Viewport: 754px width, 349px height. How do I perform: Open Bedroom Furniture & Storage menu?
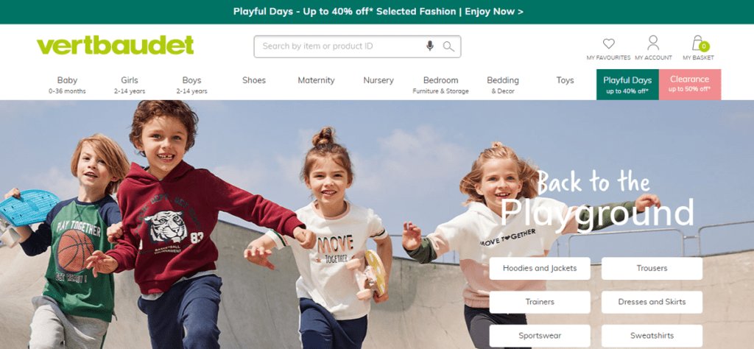click(440, 85)
